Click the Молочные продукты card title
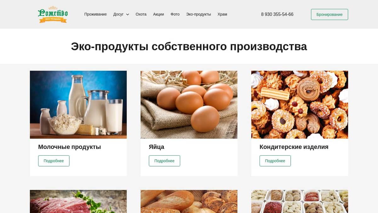 pyautogui.click(x=70, y=147)
